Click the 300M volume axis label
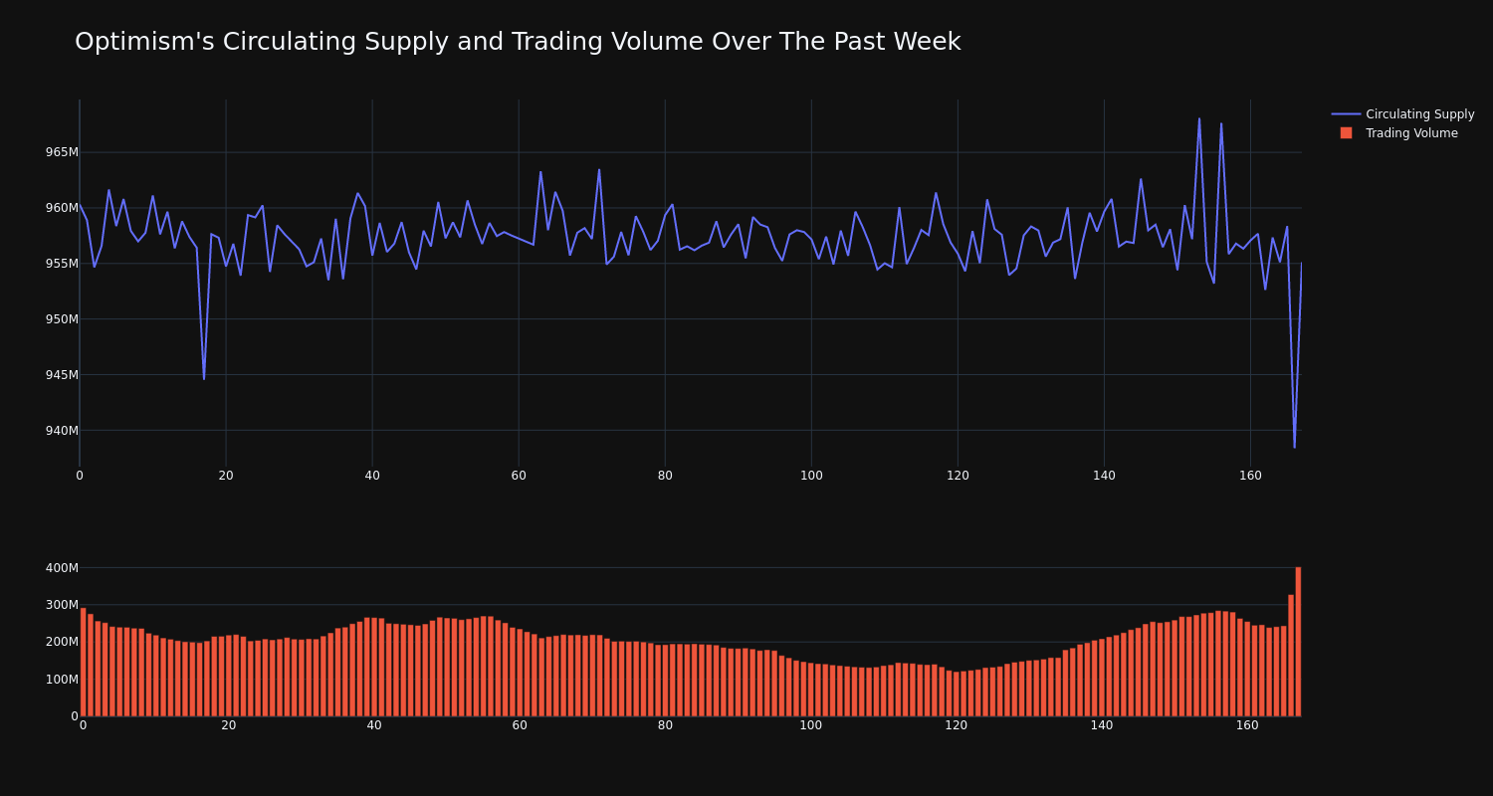 pyautogui.click(x=62, y=605)
